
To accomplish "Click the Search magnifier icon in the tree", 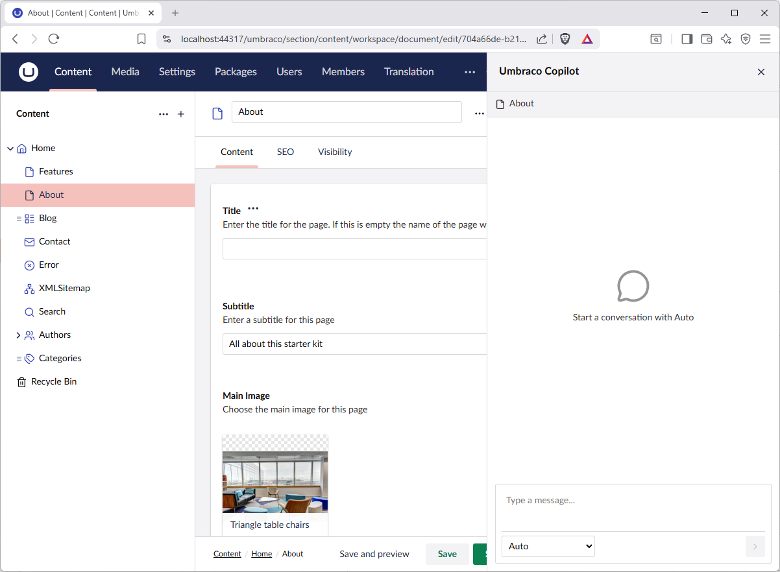I will 29,311.
